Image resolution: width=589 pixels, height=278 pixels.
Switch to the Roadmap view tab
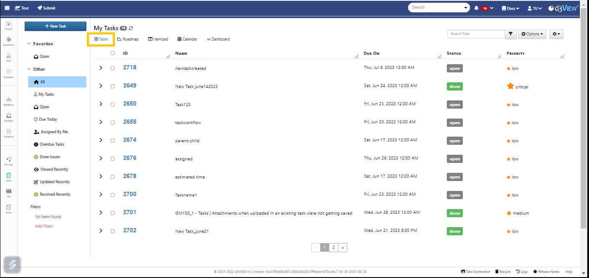pyautogui.click(x=128, y=39)
